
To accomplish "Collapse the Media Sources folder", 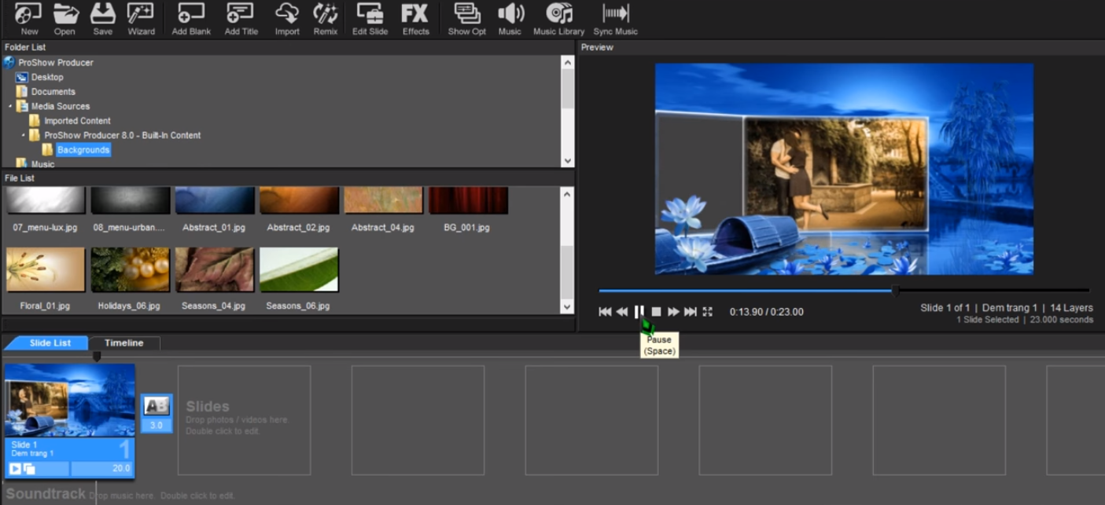I will (x=11, y=105).
